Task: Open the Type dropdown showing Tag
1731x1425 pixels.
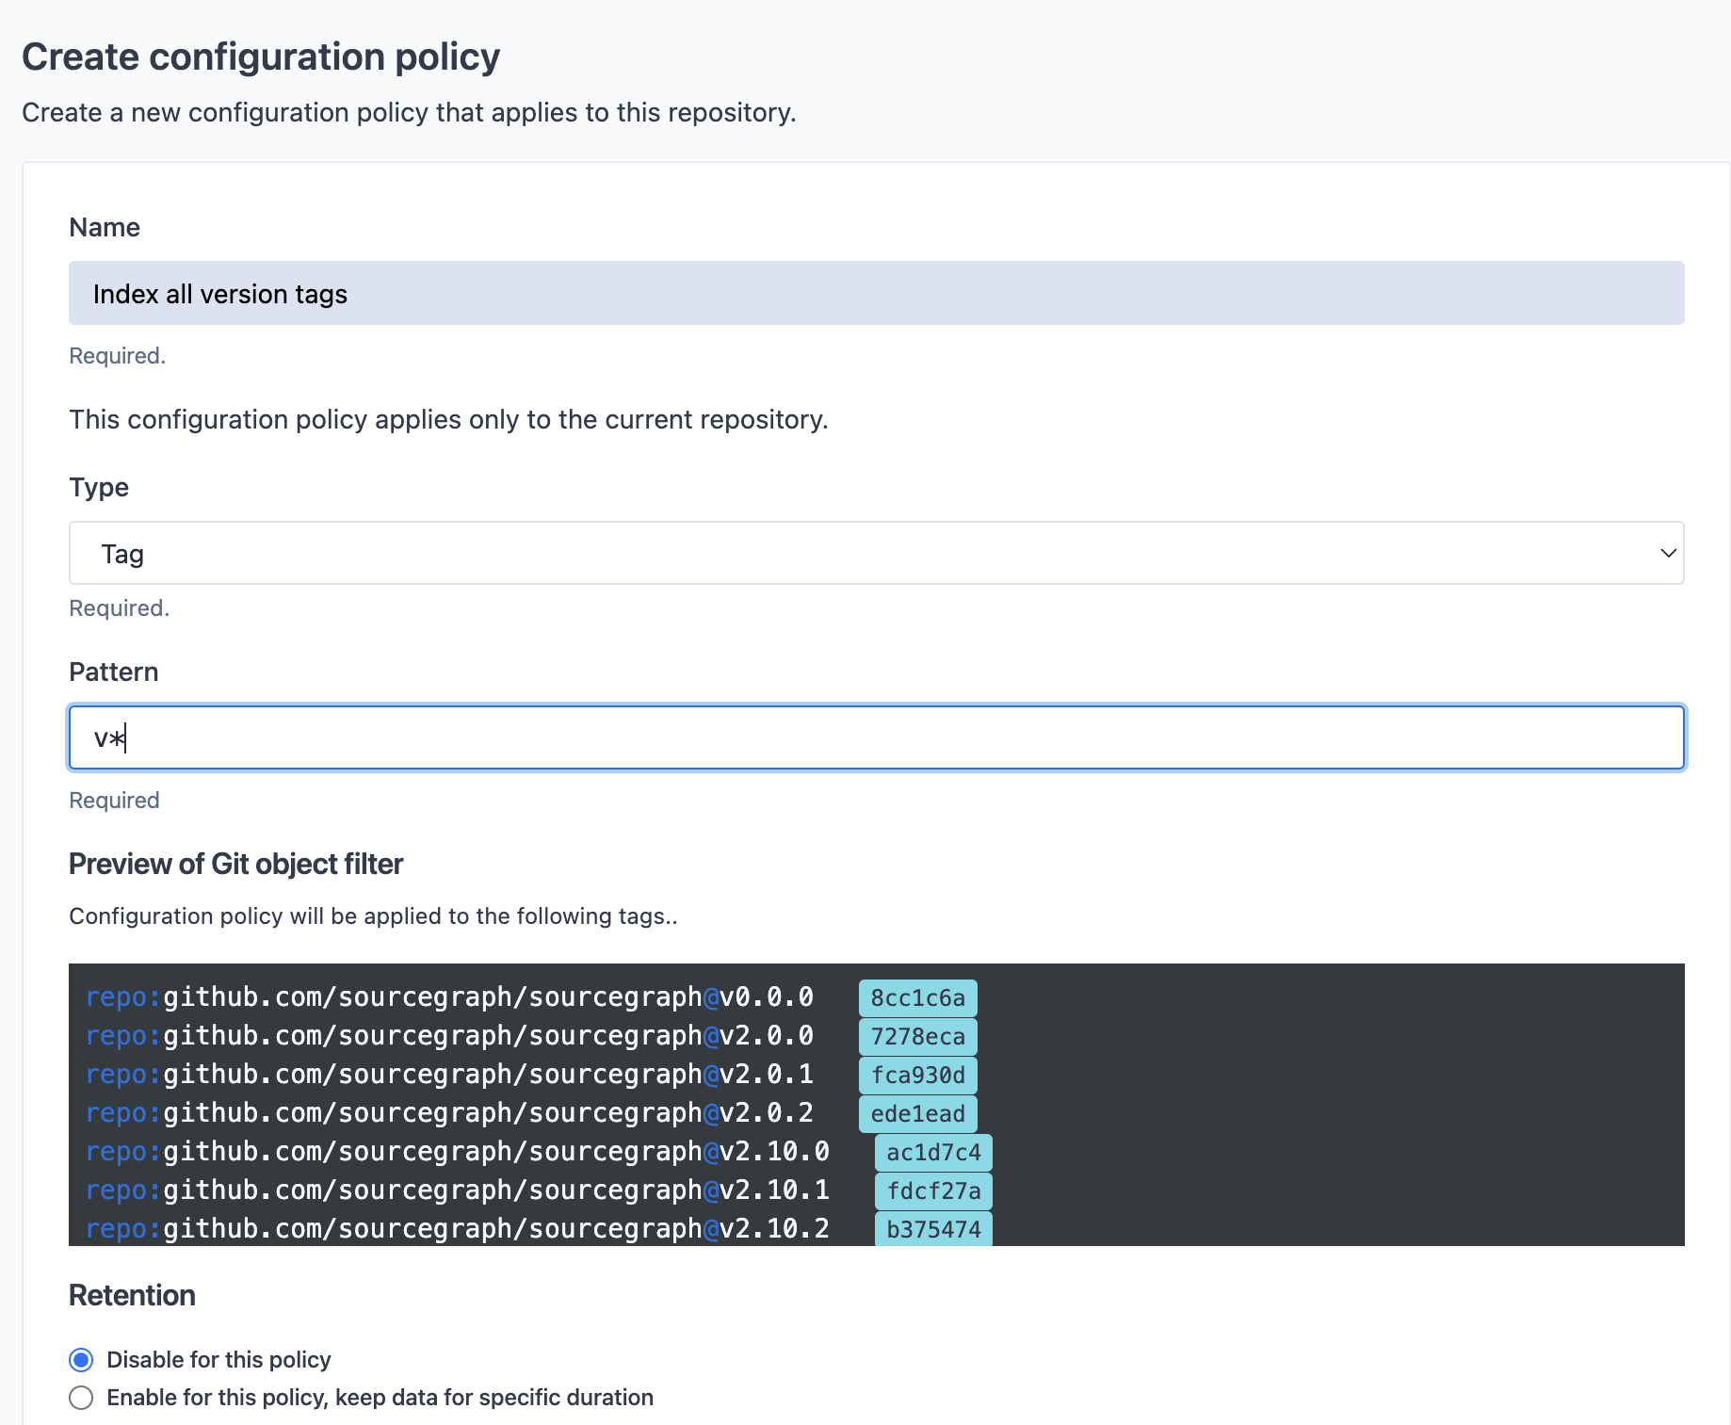Action: (x=876, y=553)
